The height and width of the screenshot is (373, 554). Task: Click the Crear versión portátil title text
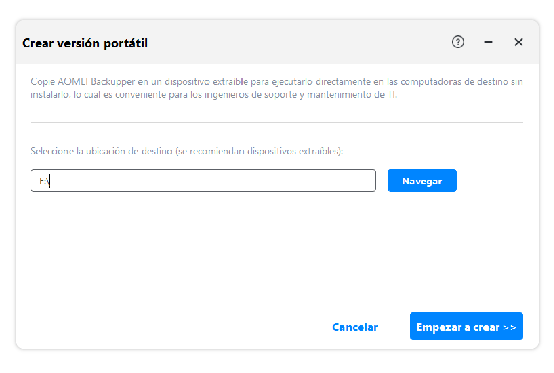[x=85, y=43]
